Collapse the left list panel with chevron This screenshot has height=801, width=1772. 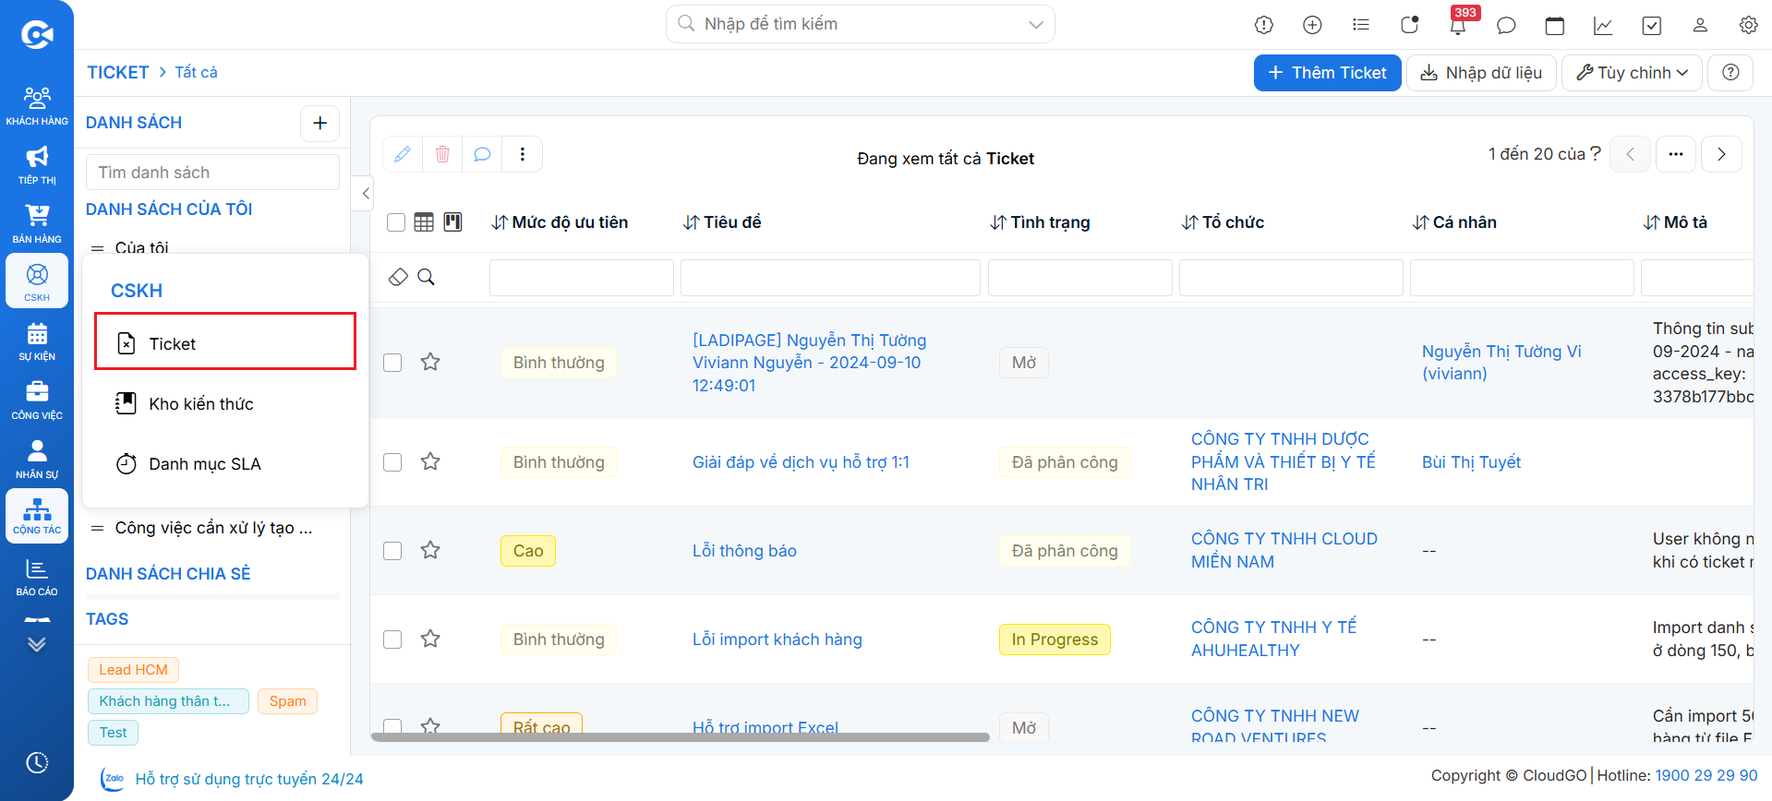click(366, 194)
